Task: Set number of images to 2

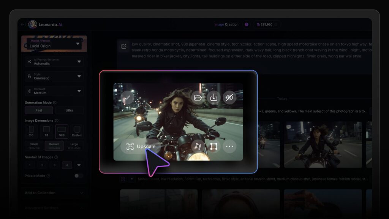Action: (42, 165)
